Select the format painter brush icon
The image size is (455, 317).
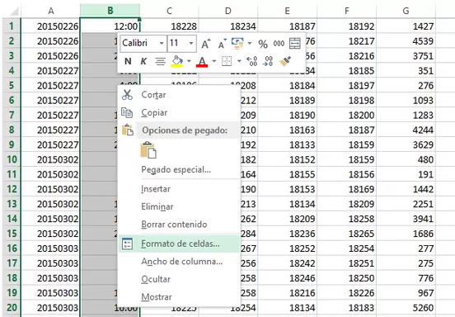tap(285, 61)
